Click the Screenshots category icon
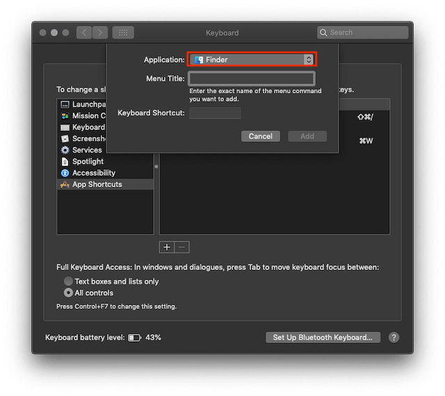This screenshot has width=445, height=396. tap(65, 138)
